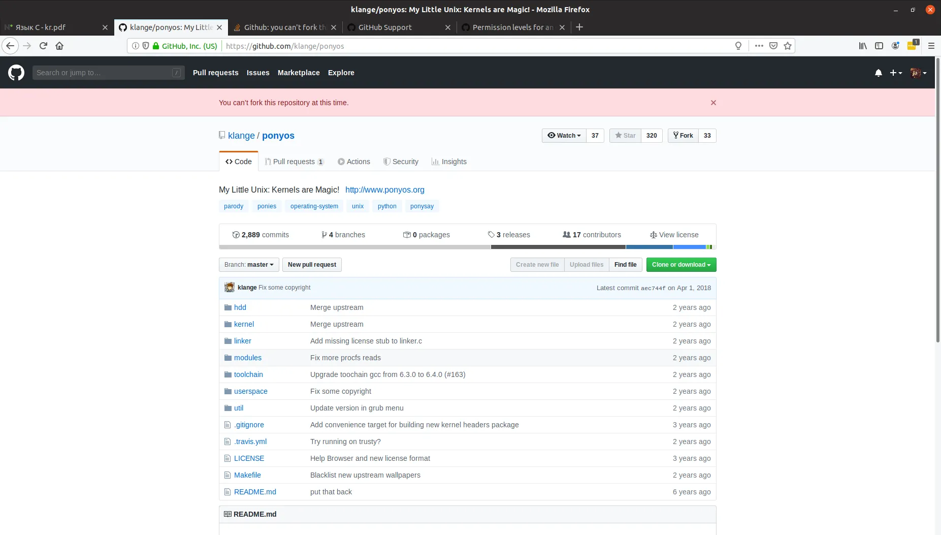Image resolution: width=941 pixels, height=535 pixels.
Task: View the 17 contributors
Action: 592,235
